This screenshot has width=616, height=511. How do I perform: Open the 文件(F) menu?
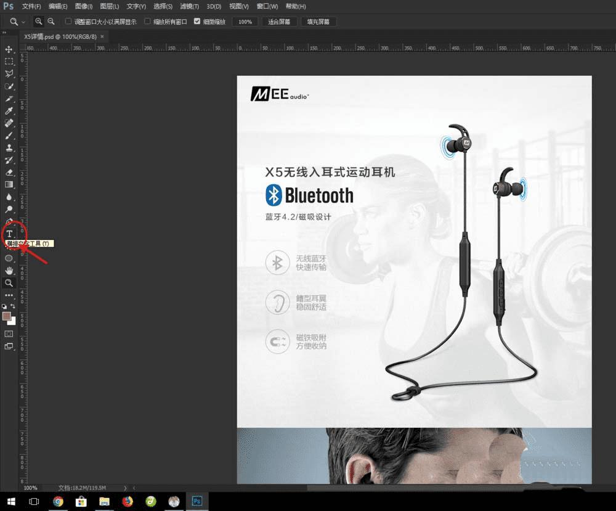point(31,6)
